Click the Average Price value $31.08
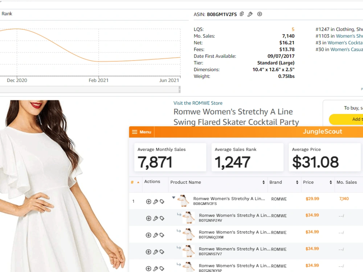This screenshot has height=272, width=363. 315,162
